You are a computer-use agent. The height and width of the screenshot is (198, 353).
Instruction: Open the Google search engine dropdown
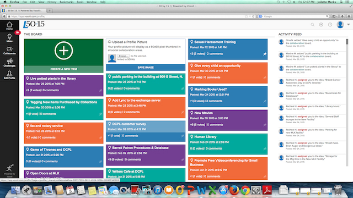[x=261, y=16]
